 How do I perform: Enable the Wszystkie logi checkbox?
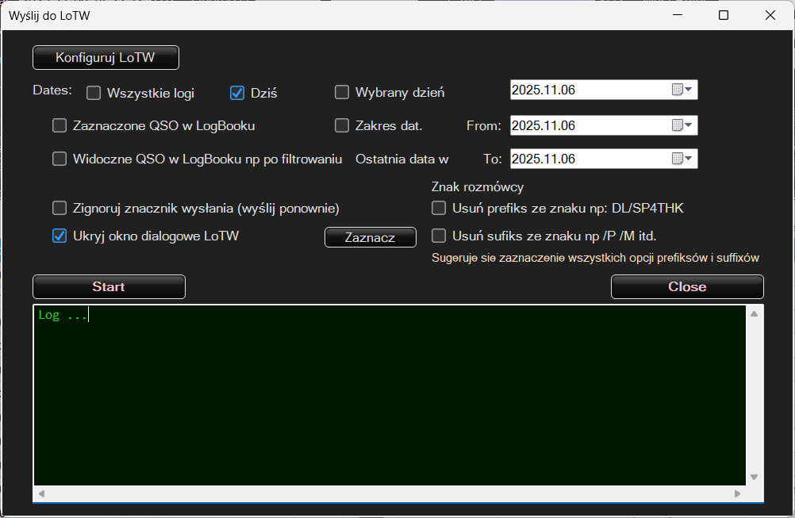pos(94,93)
